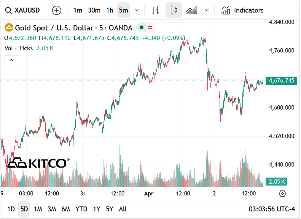Switch to the 30m interval

tap(94, 10)
